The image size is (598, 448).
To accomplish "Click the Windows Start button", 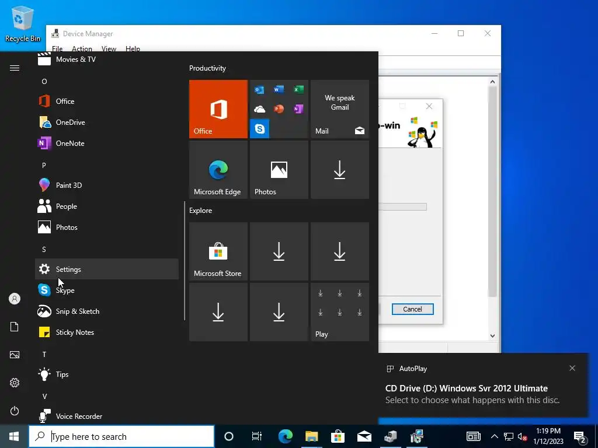I will click(14, 436).
